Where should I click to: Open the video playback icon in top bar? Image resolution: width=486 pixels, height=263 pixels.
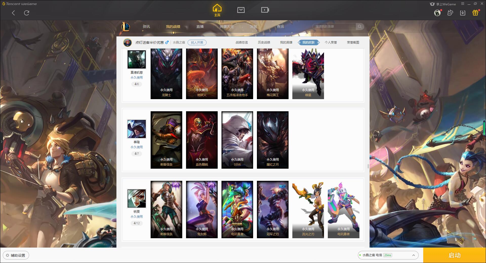[x=265, y=10]
